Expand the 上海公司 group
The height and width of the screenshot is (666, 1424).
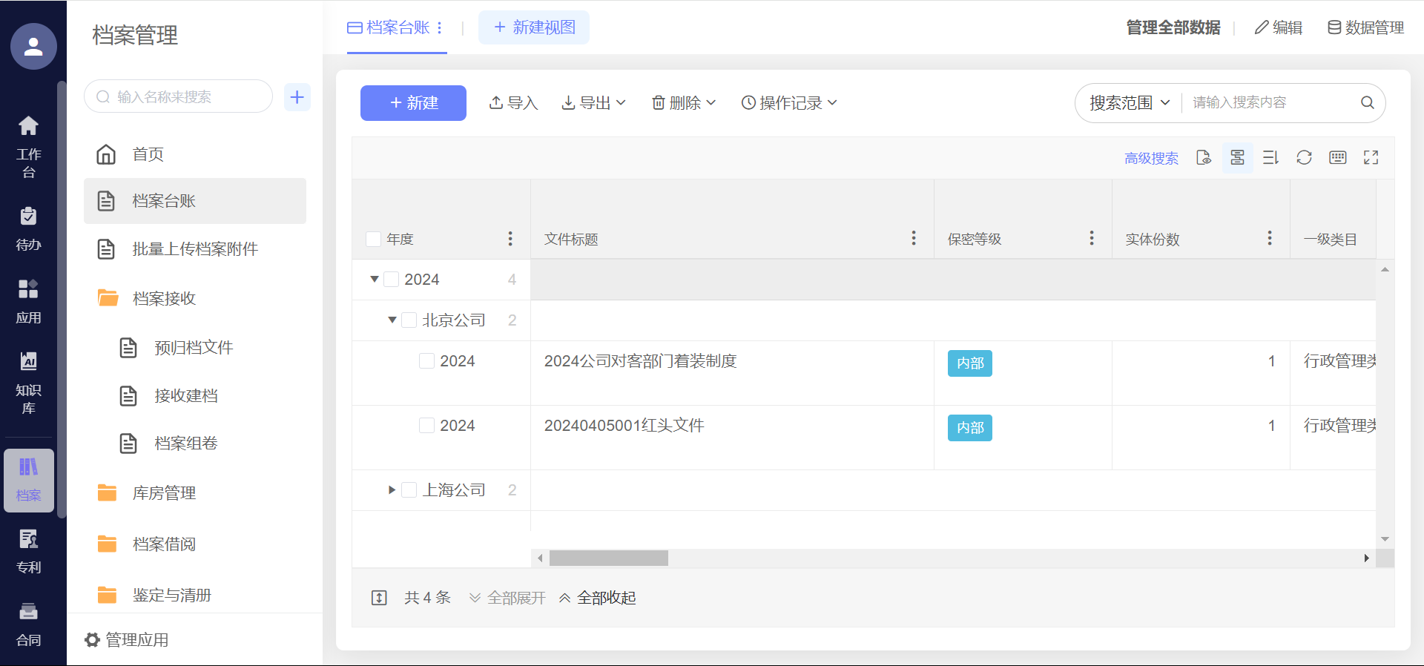(392, 490)
